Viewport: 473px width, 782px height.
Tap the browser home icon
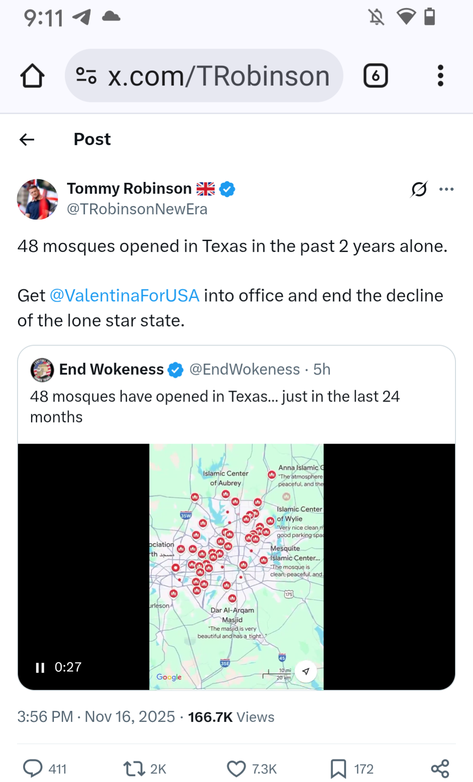tap(32, 76)
